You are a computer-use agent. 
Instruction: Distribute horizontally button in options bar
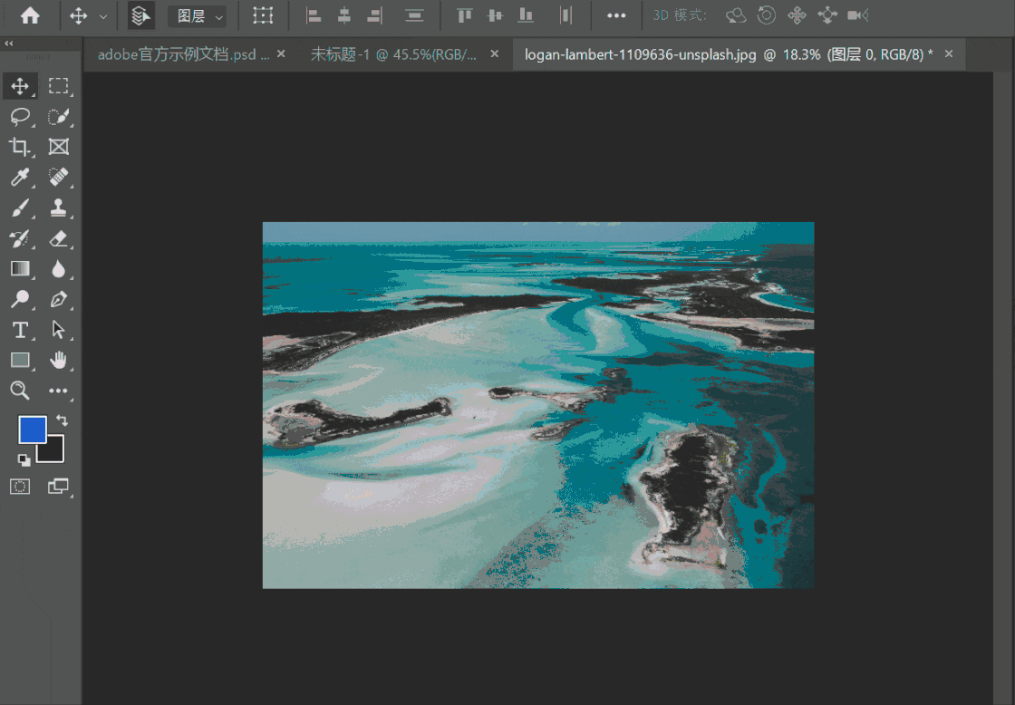click(565, 15)
